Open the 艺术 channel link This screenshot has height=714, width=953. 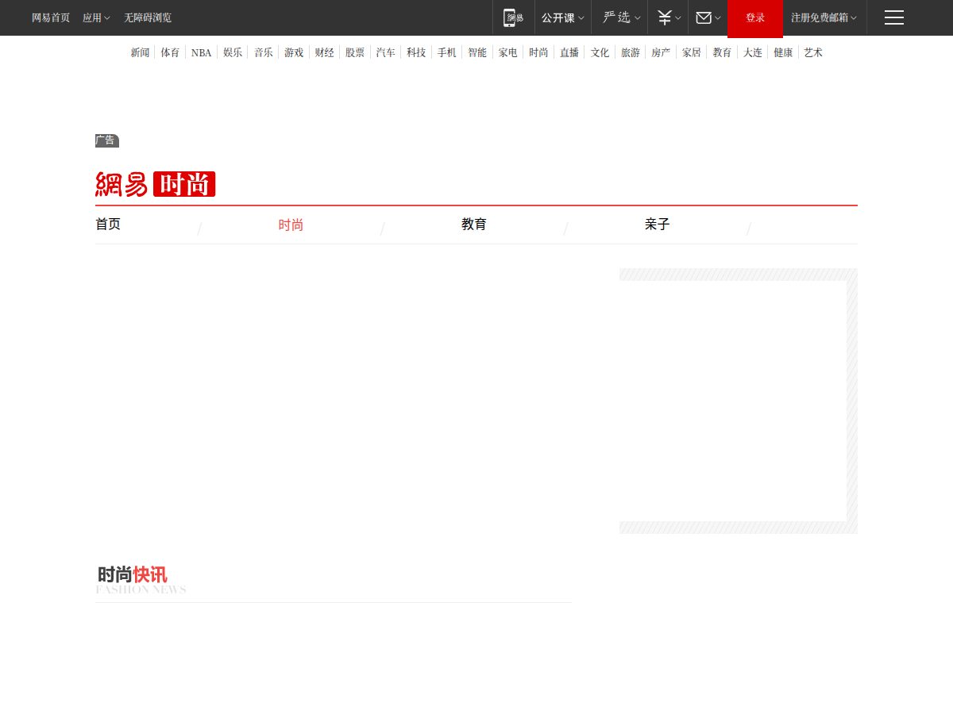pyautogui.click(x=813, y=52)
